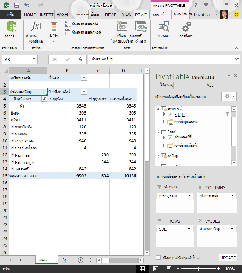Image resolution: width=242 pixels, height=273 pixels.
Task: Open the Filters area field dropdown
Action: pyautogui.click(x=189, y=195)
